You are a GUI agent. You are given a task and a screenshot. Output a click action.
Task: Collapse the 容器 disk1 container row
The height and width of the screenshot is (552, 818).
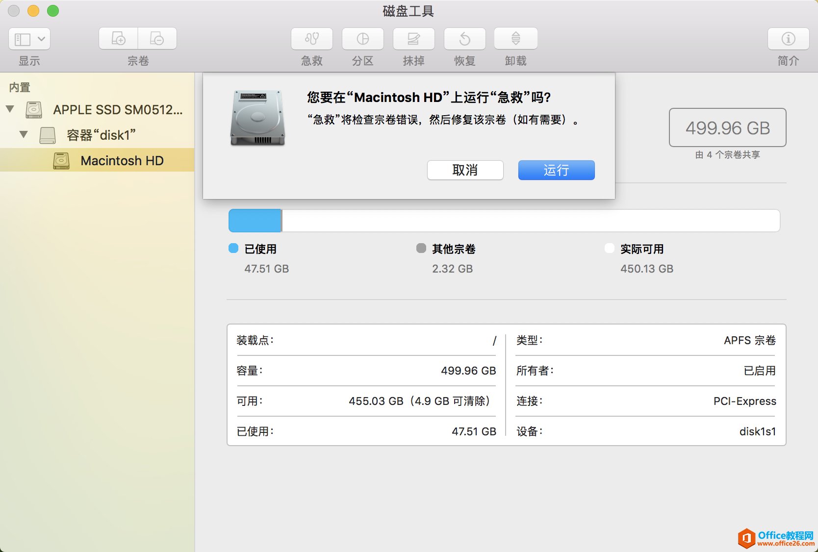pos(24,134)
